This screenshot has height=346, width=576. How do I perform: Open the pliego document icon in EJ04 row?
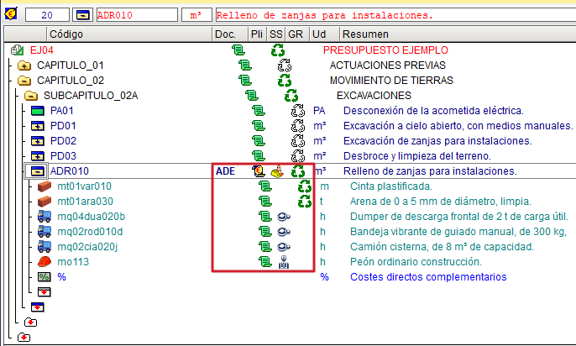[238, 50]
